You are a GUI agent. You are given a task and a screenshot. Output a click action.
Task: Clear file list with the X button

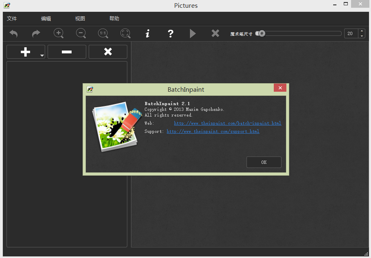[x=108, y=52]
